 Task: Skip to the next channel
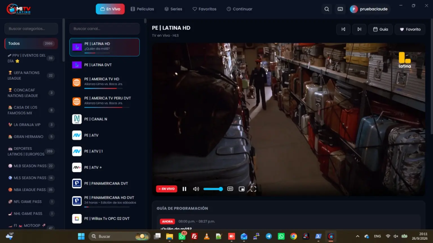tap(359, 29)
